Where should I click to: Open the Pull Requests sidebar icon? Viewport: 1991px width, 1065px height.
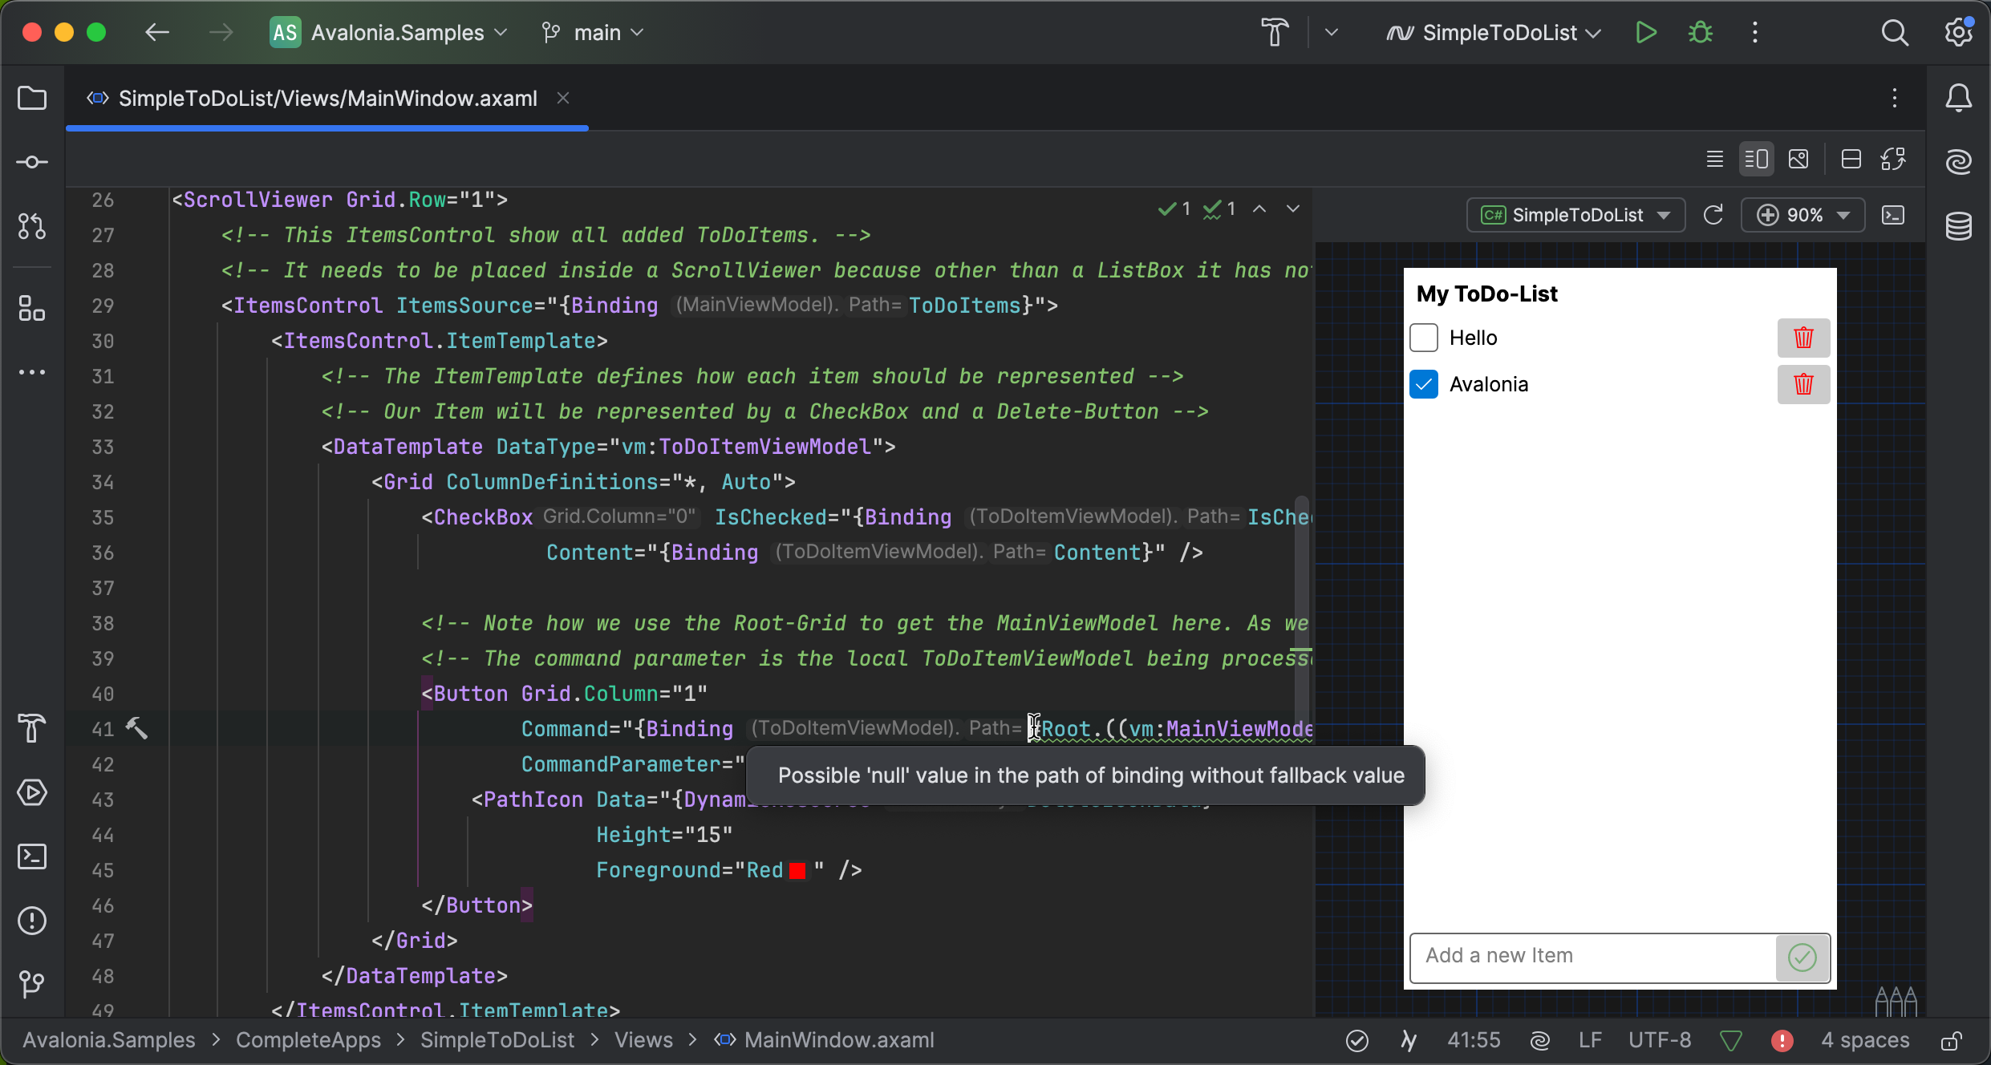(x=32, y=226)
